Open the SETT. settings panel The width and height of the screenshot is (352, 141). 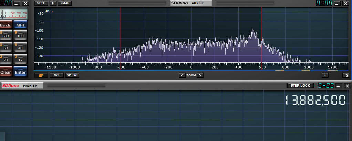(41, 3)
